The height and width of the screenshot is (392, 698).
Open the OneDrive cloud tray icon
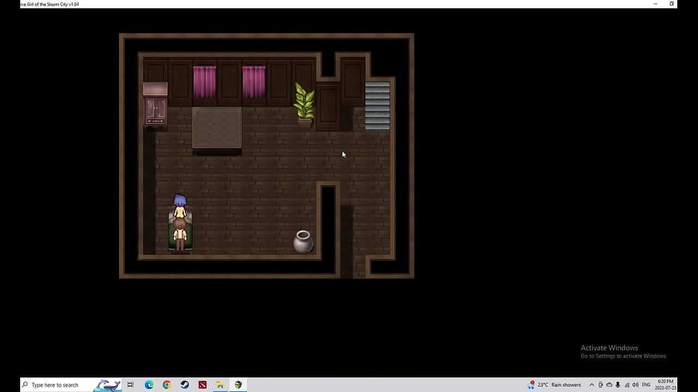(x=609, y=385)
